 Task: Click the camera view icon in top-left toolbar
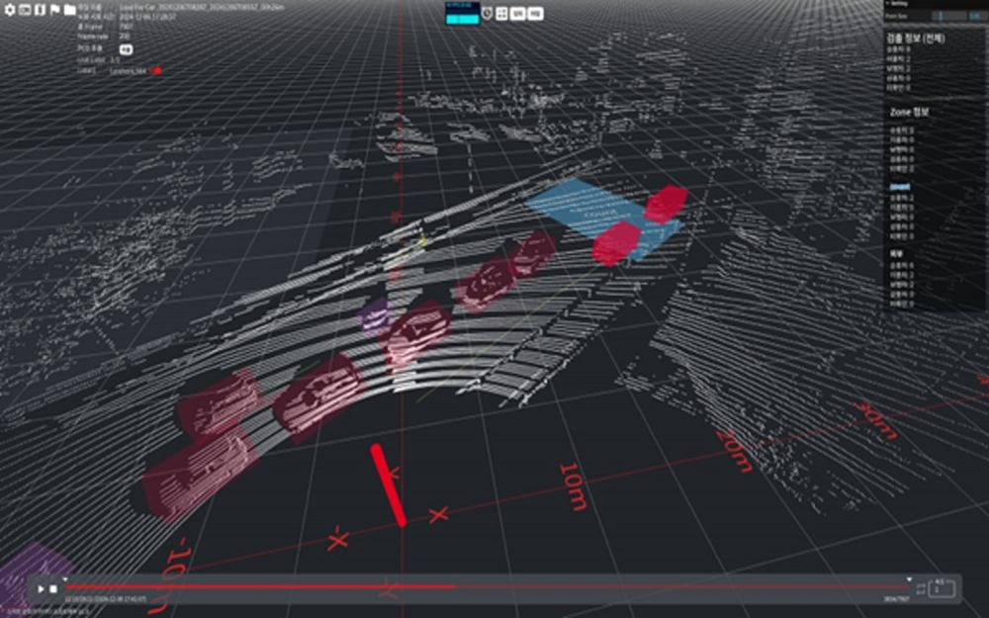click(25, 10)
